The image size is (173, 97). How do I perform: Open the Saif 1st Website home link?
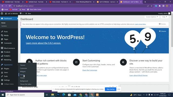pos(11,13)
